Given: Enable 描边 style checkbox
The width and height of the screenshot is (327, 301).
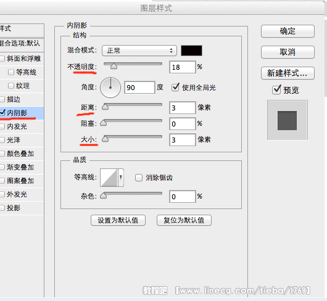Looking at the screenshot, I should point(2,99).
